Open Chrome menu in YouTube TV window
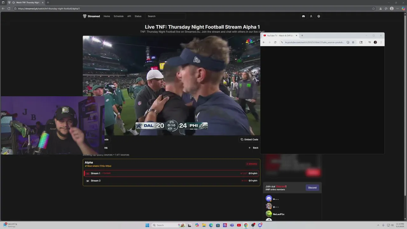The image size is (407, 229). (x=381, y=42)
